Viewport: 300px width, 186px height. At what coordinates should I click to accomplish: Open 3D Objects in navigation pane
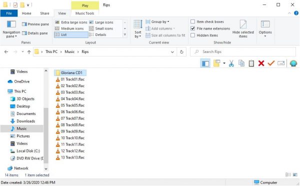tap(22, 99)
